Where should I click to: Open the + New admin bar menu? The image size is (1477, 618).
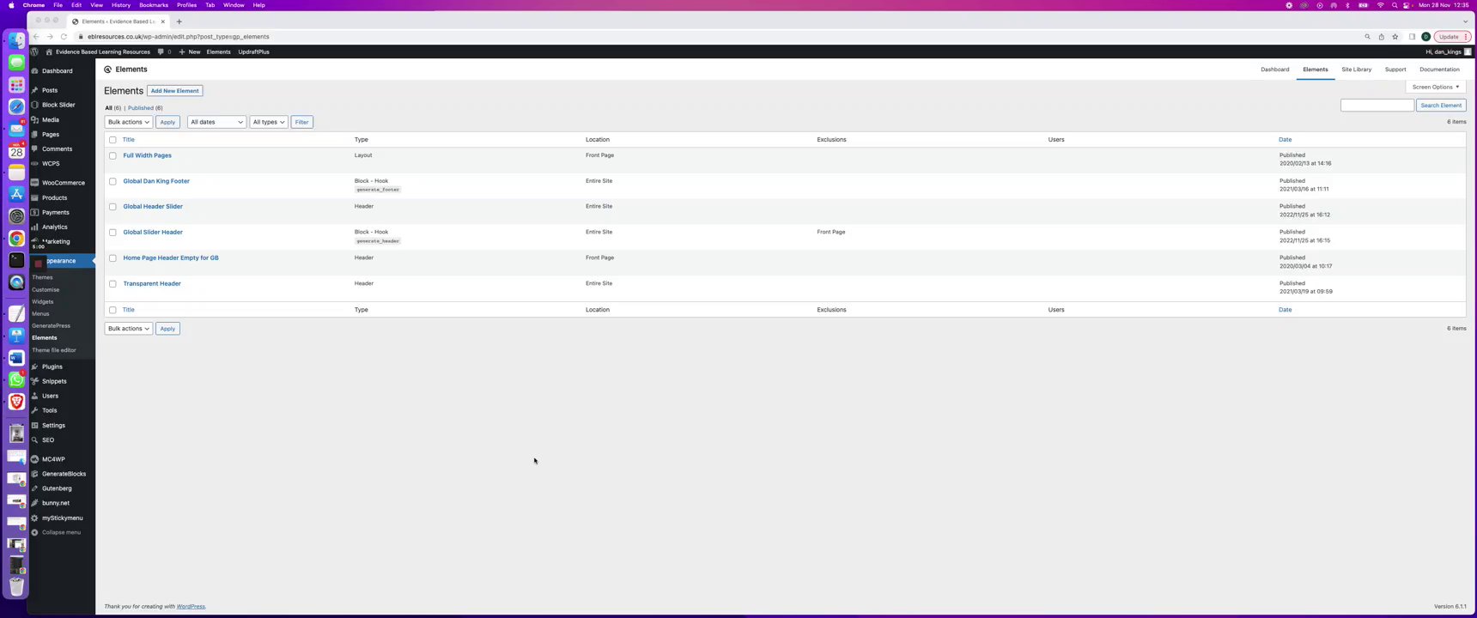pyautogui.click(x=190, y=51)
